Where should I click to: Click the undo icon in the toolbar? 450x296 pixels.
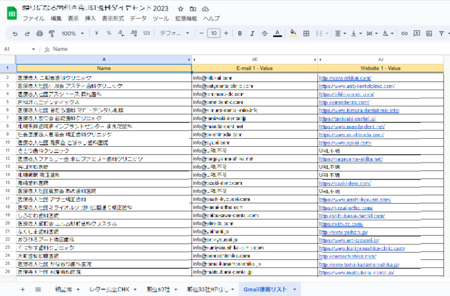pos(15,33)
